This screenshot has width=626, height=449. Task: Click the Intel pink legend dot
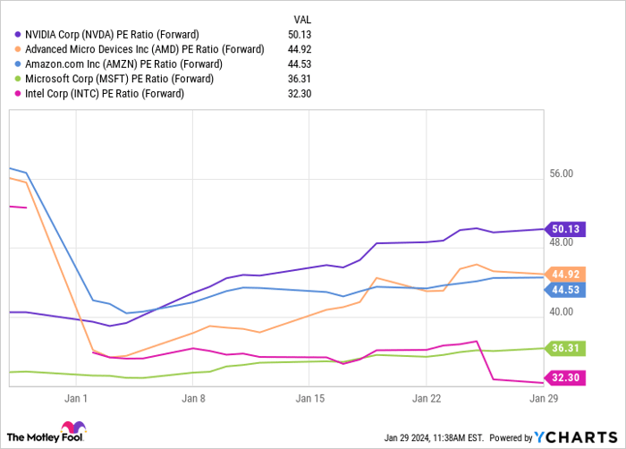[x=17, y=93]
